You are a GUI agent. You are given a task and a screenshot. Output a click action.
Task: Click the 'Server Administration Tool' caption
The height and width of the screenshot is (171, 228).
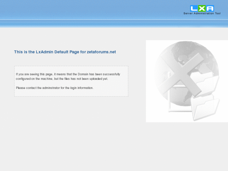click(202, 13)
